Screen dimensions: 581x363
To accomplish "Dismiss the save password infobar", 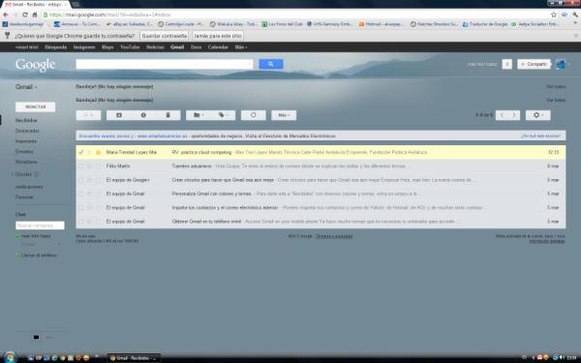I will click(576, 36).
